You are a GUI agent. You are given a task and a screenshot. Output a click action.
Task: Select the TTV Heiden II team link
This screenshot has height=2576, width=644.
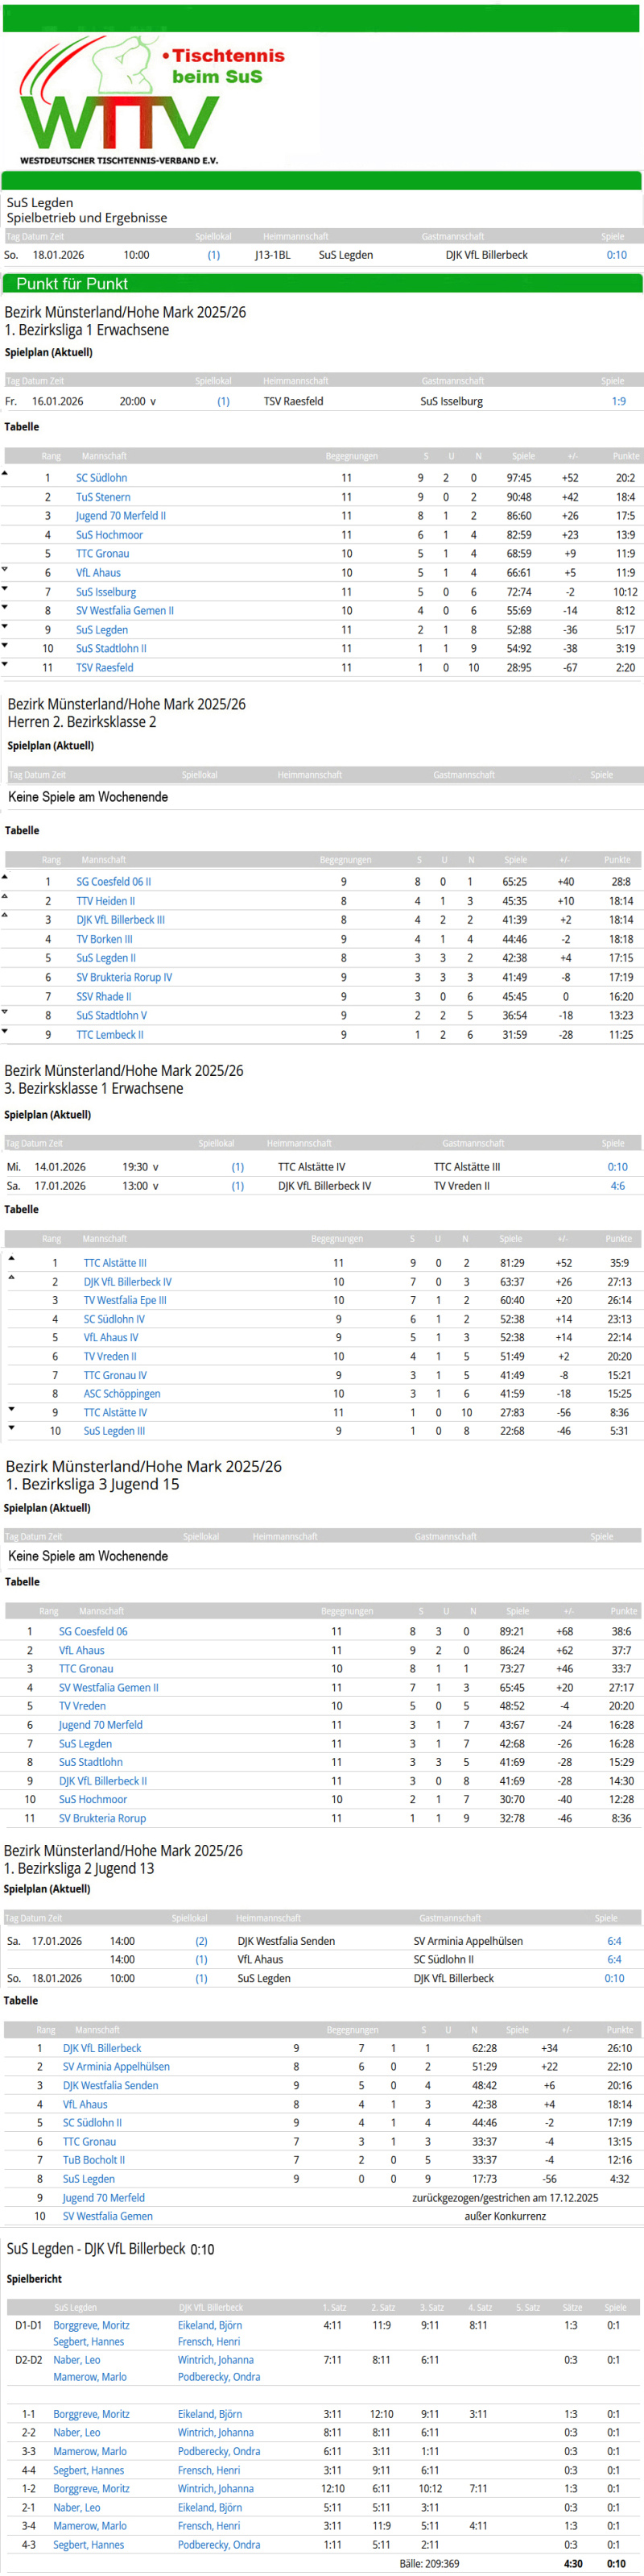click(x=105, y=901)
